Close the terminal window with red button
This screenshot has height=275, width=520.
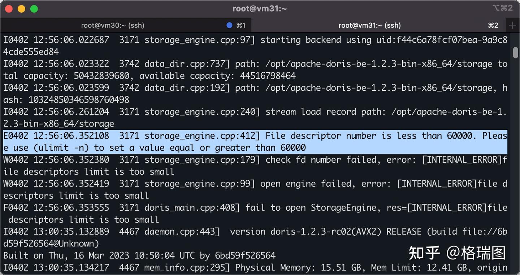coord(9,9)
